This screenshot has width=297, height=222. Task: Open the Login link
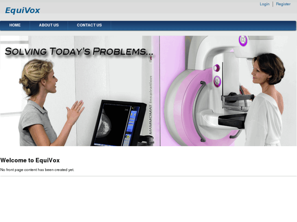click(x=264, y=4)
